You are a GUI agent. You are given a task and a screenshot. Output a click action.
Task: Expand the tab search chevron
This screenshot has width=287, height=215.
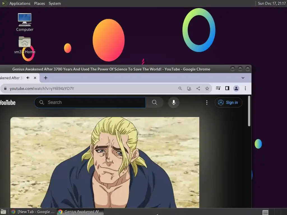(243, 78)
